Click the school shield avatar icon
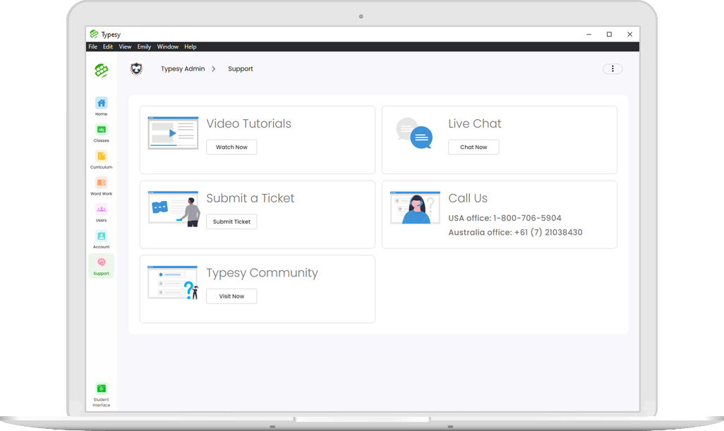Screen dimensions: 724x431 click(x=136, y=68)
